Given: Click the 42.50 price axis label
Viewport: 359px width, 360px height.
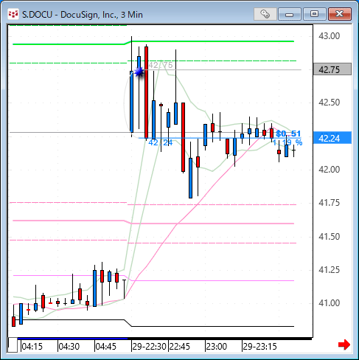Looking at the screenshot, I should pos(329,103).
